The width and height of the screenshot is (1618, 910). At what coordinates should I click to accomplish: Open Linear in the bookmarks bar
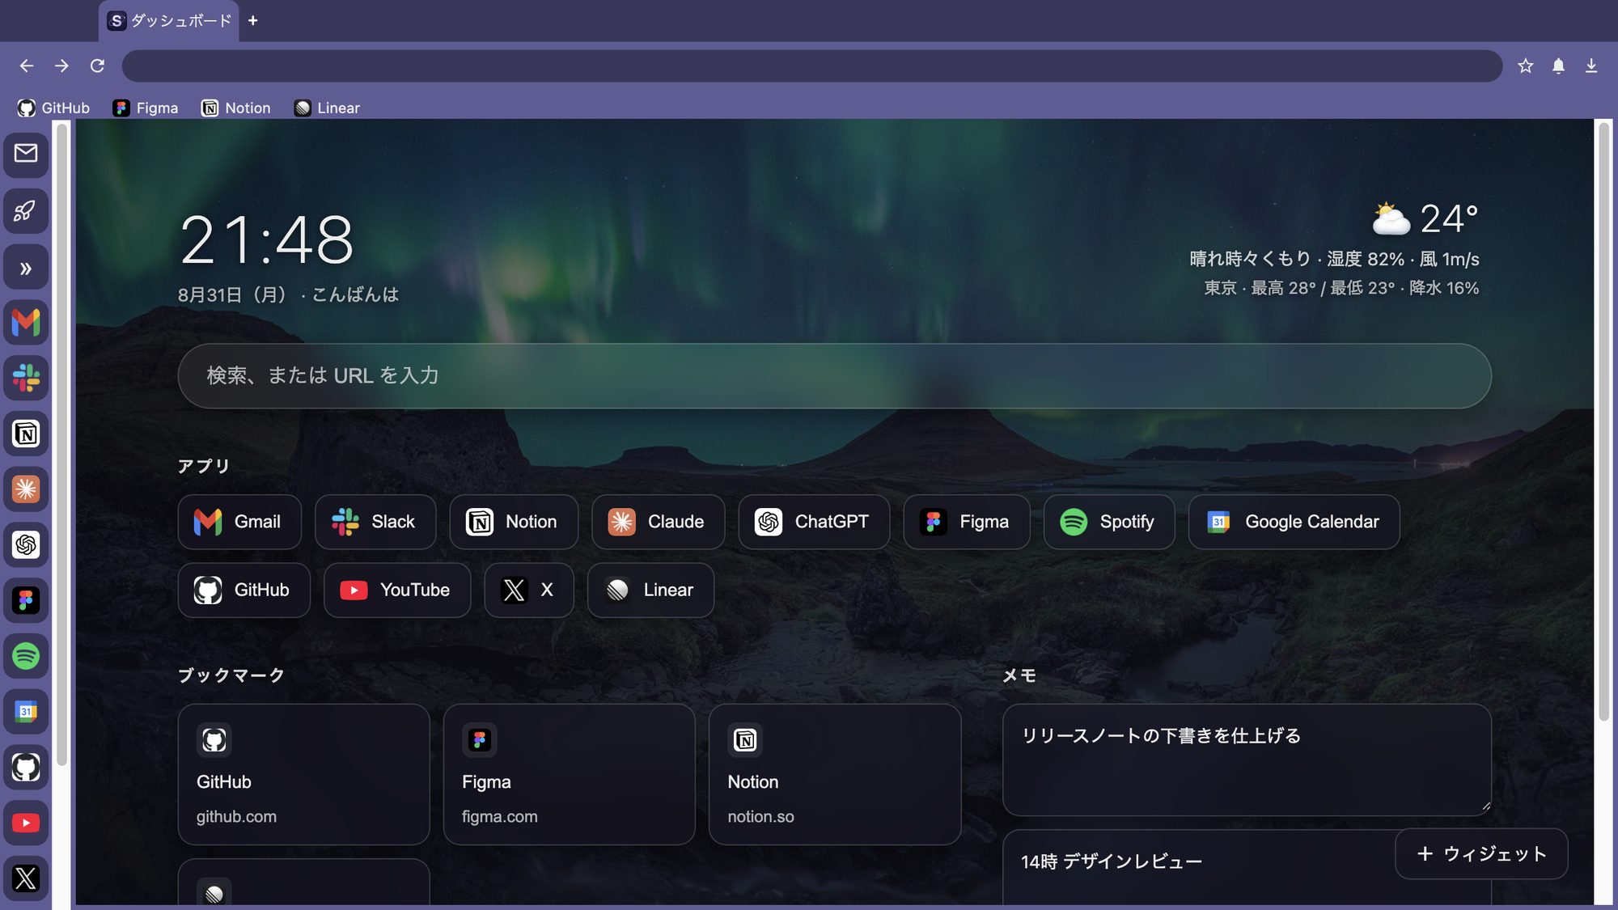(328, 108)
